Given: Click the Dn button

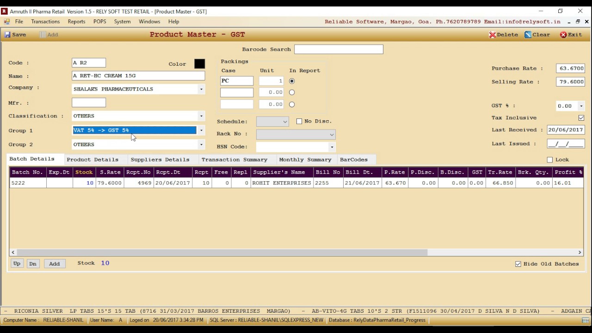Looking at the screenshot, I should point(33,264).
